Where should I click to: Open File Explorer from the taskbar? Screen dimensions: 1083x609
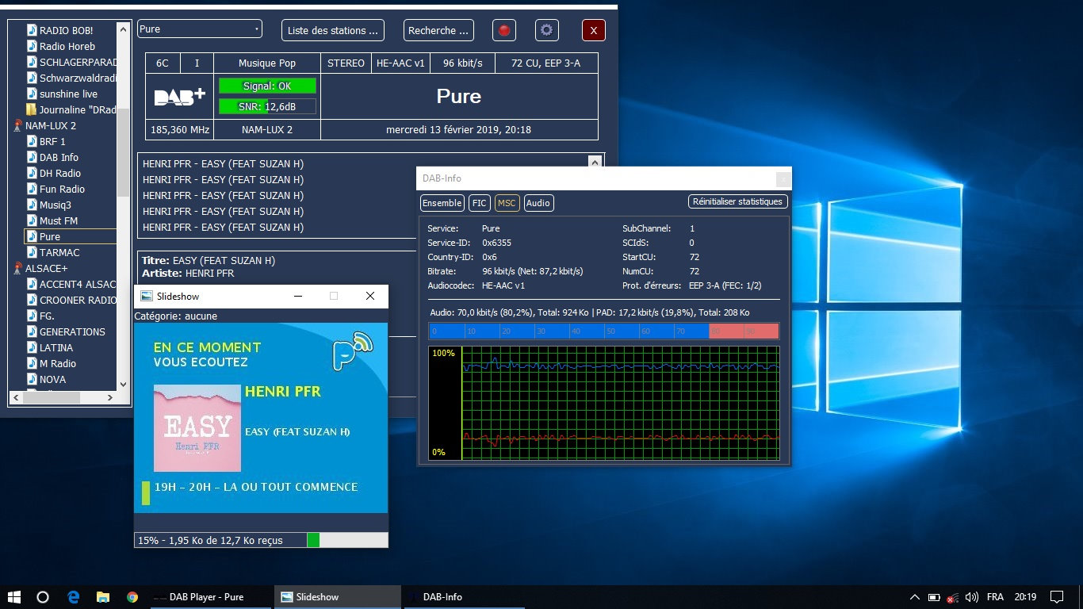(102, 597)
